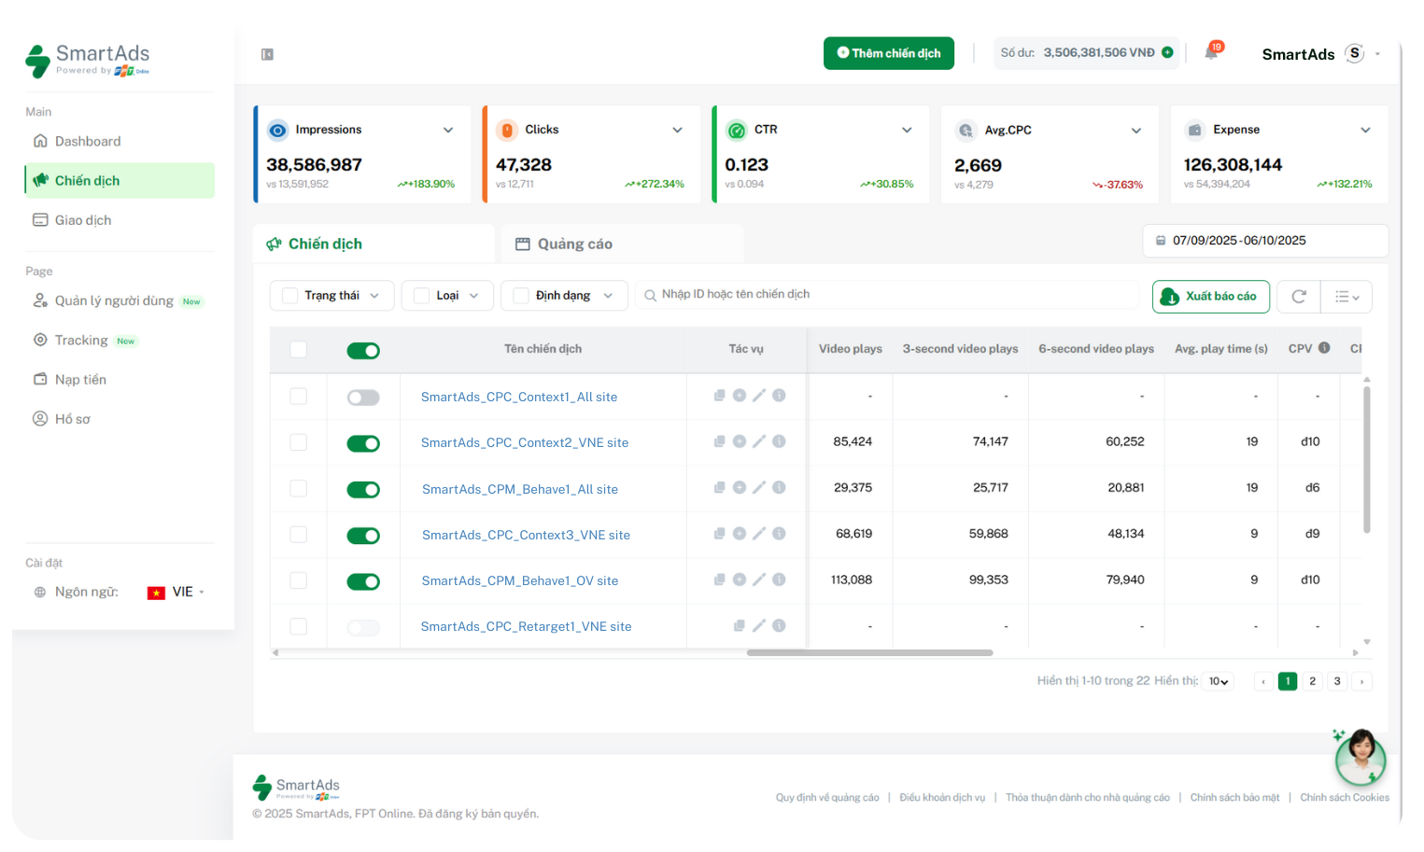
Task: Duplicate SmartAds_CPC_Context2_VNE campaign via copy icon
Action: click(719, 440)
